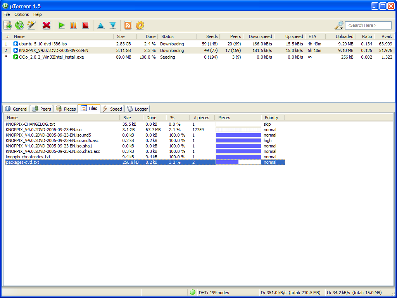The height and width of the screenshot is (298, 397).
Task: Sort torrents by the Seeds column
Action: 212,36
